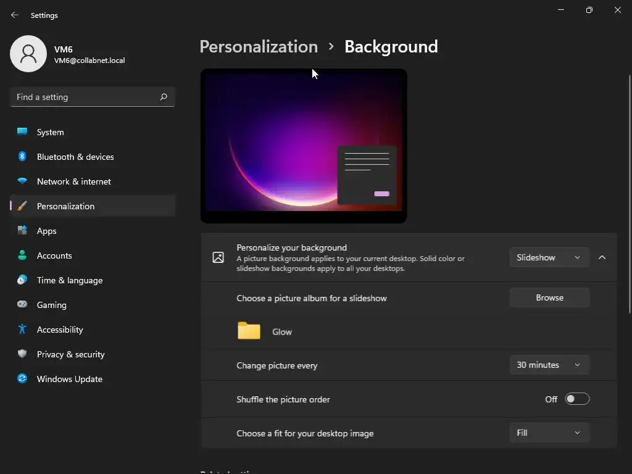
Task: Click the Network wifi icon
Action: pos(22,181)
